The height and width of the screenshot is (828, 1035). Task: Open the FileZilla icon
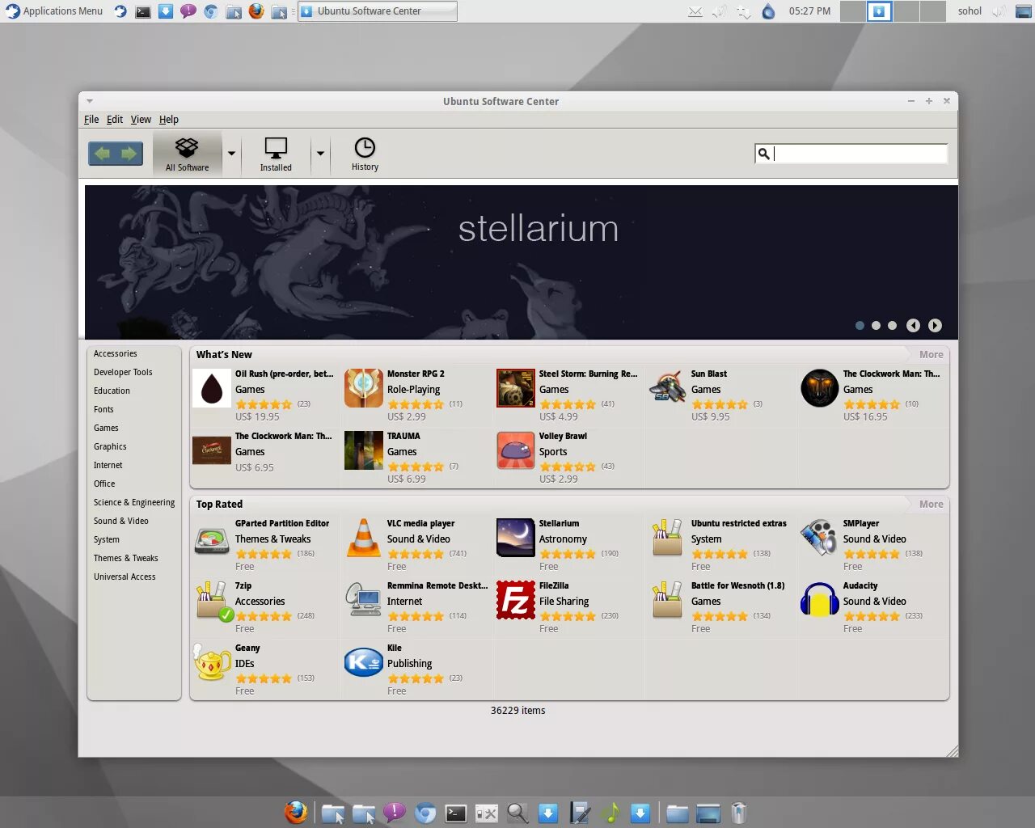(516, 601)
